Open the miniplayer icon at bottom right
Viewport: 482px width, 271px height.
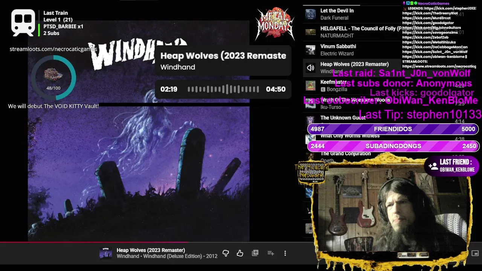(x=475, y=253)
